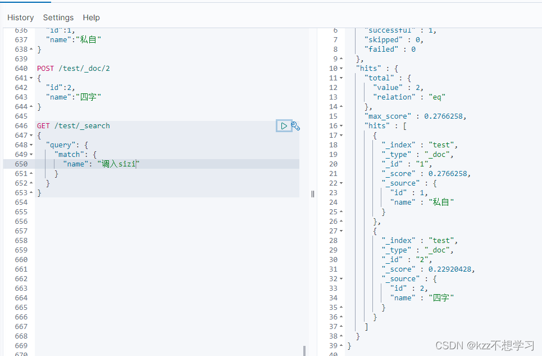Viewport: 542px width, 356px height.
Task: Toggle output fold arrow at line 25
Action: click(341, 212)
